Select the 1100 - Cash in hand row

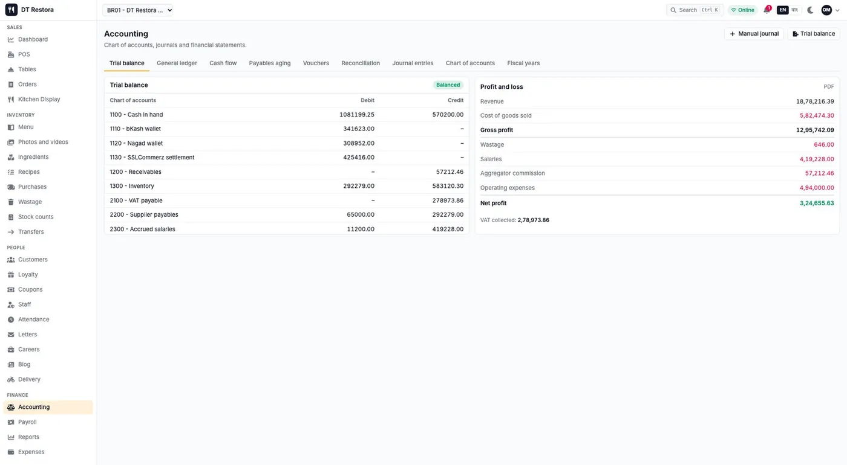point(287,115)
